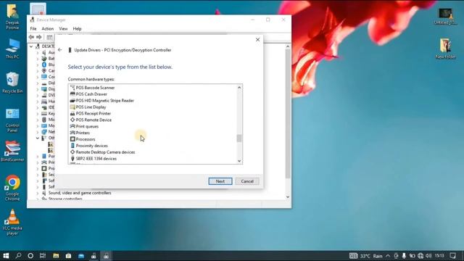Go back using wizard back arrow

click(x=60, y=50)
